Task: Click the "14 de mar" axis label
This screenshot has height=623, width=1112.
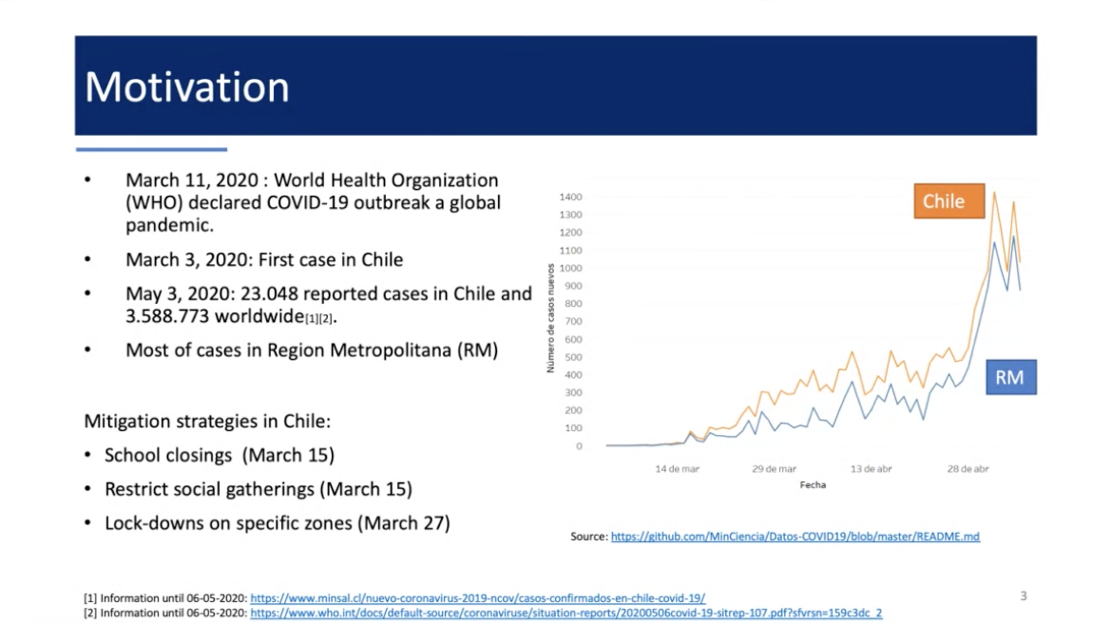Action: click(677, 469)
